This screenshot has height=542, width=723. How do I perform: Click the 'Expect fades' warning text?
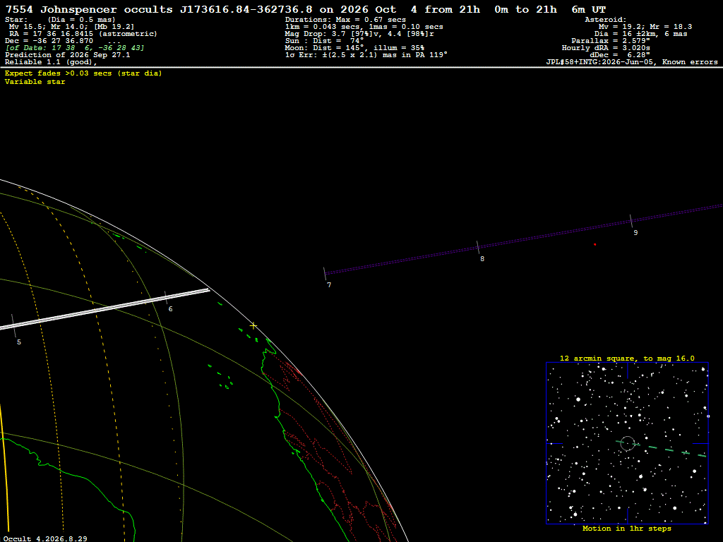click(x=83, y=73)
